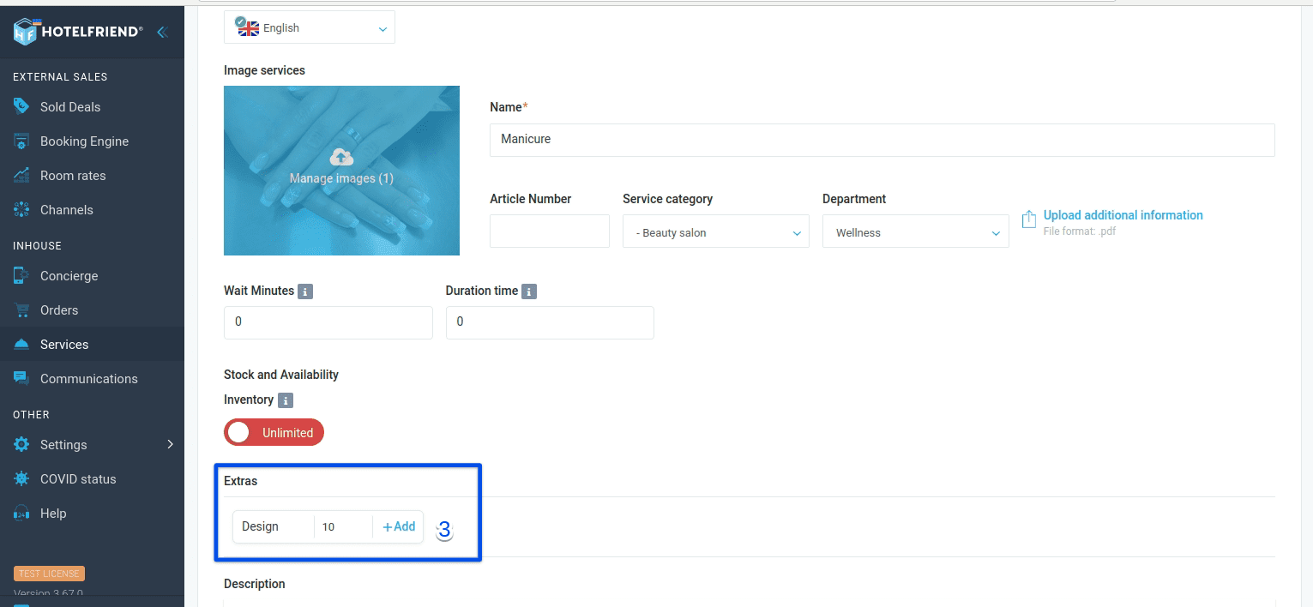Screen dimensions: 1313x607
Task: Click the Help headset icon
Action: 21,514
